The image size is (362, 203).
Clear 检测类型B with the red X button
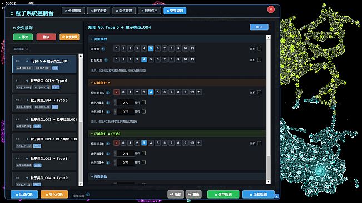pyautogui.click(x=116, y=143)
